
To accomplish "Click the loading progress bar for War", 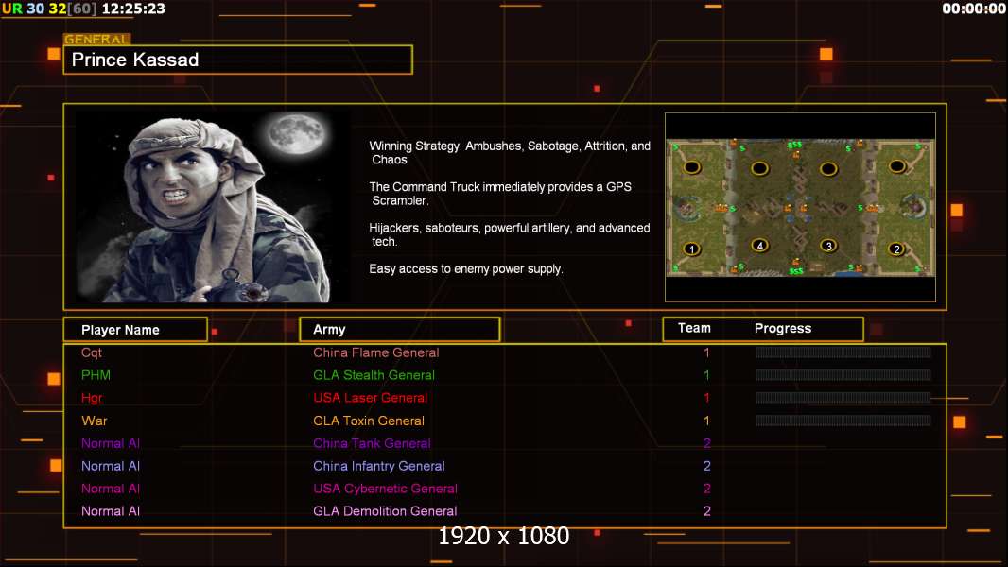I will click(843, 421).
